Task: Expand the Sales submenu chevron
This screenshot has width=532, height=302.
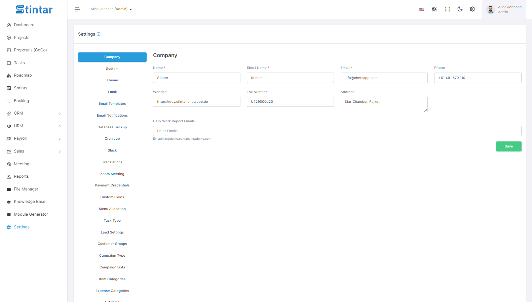Action: (60, 152)
